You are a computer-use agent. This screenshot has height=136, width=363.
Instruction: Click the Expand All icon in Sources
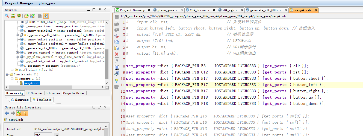[x=19, y=16]
